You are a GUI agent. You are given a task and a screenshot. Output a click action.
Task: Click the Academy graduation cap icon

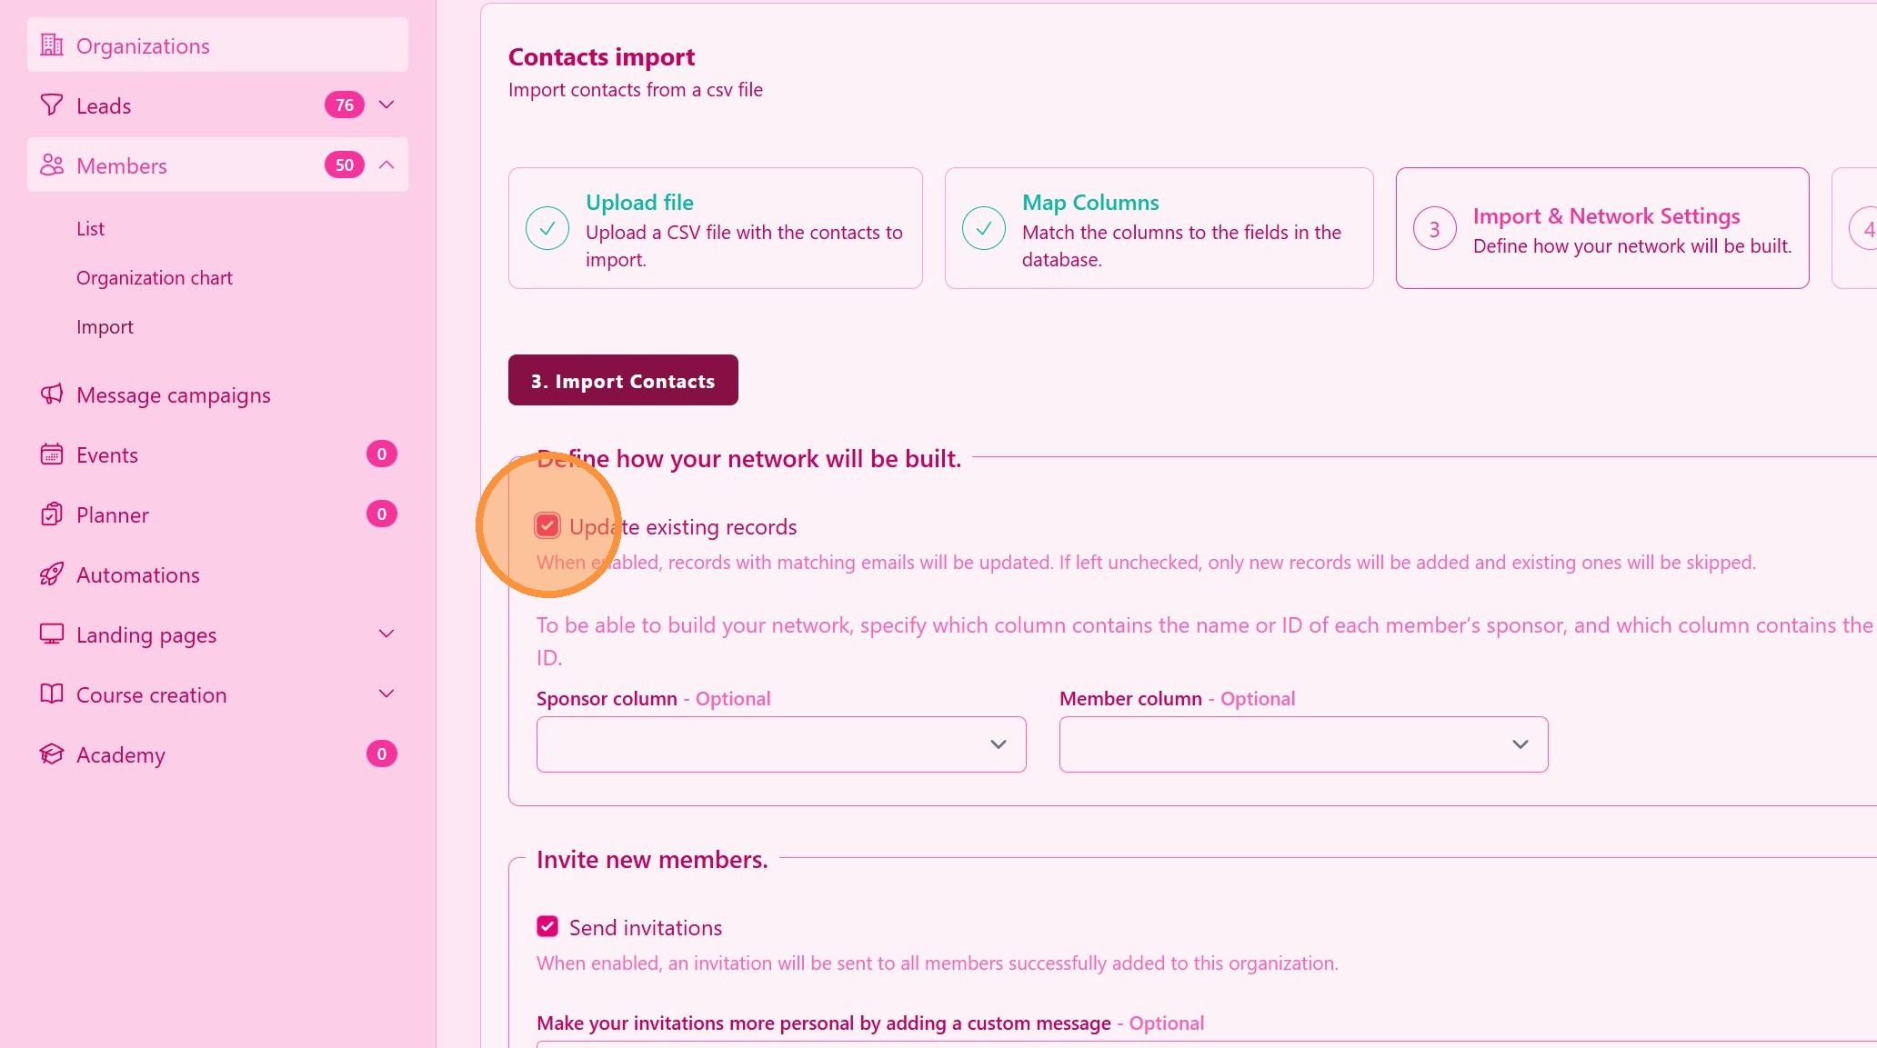click(52, 754)
